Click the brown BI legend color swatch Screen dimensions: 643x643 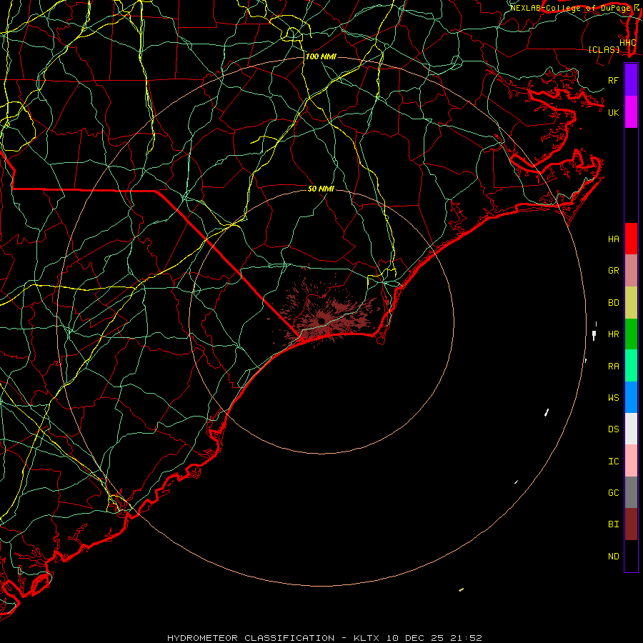coord(631,524)
